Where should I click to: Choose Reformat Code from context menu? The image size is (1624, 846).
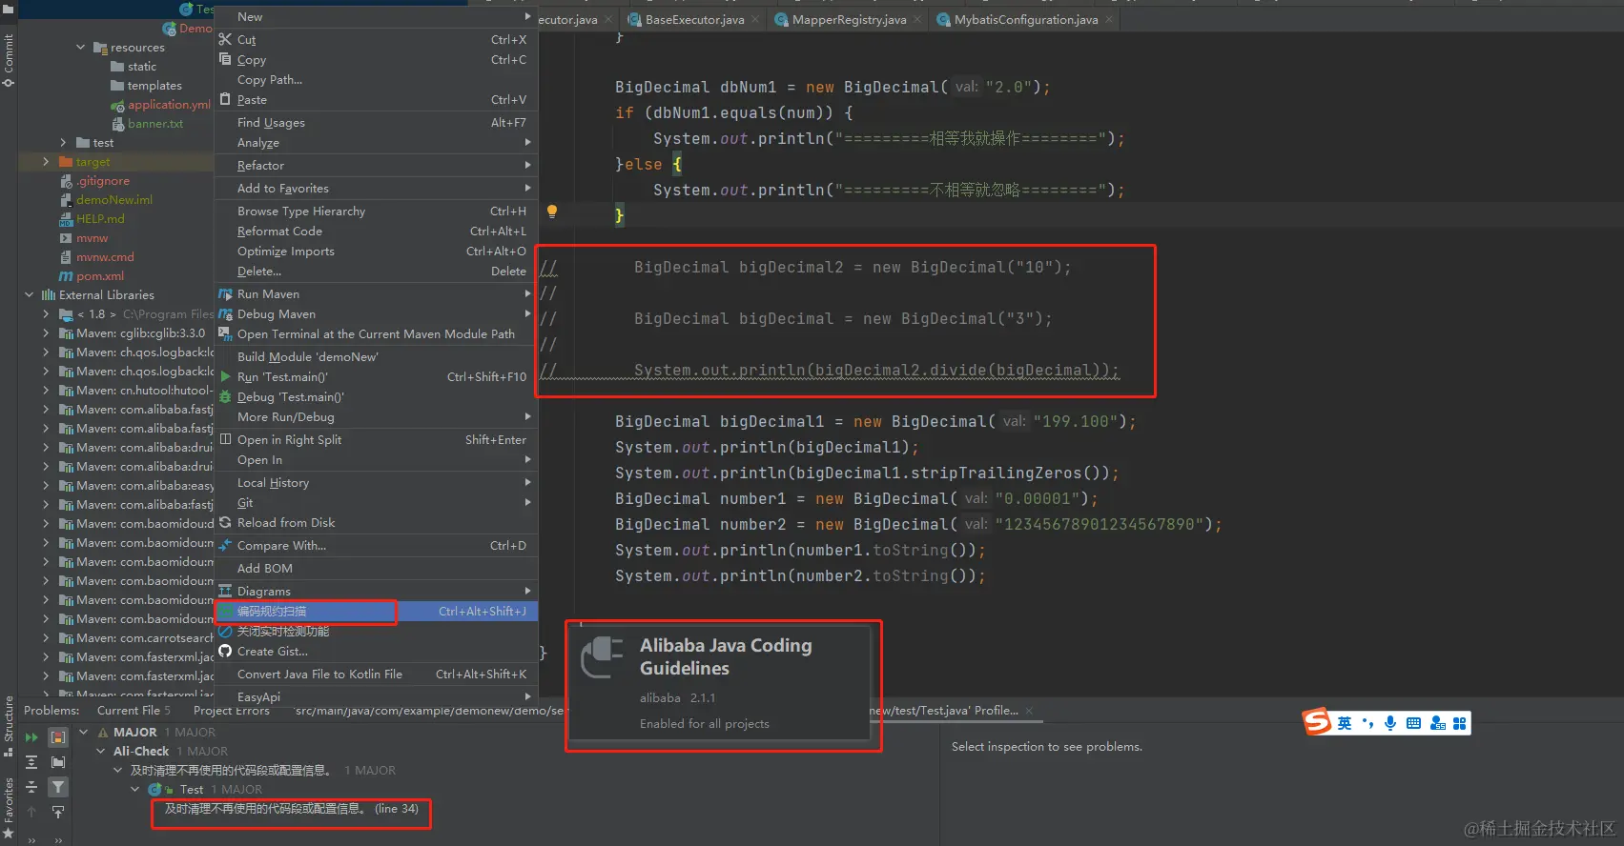(376, 232)
